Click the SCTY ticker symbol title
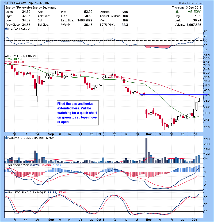Screen dimensions: 214x222 (9, 3)
